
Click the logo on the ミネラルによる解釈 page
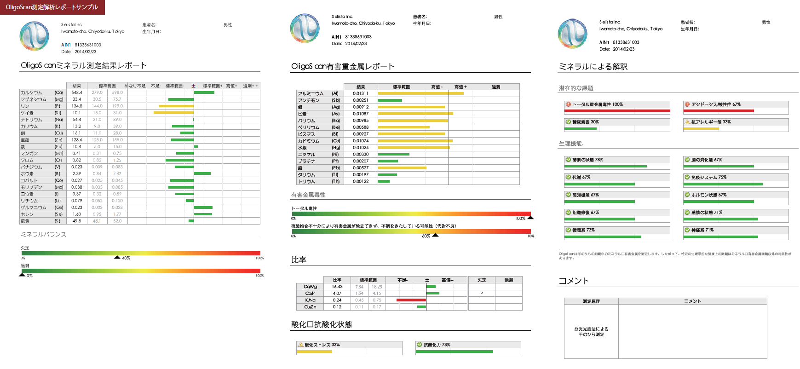(x=572, y=34)
